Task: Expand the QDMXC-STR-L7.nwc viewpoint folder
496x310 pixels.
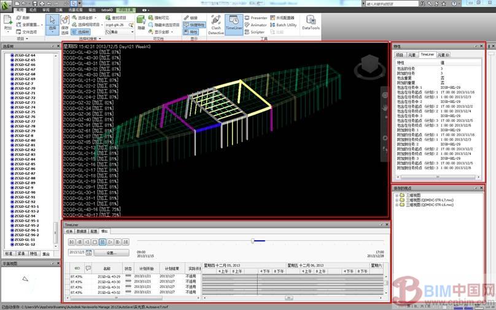Action: [397, 200]
